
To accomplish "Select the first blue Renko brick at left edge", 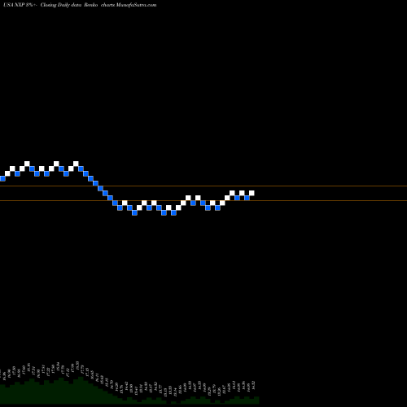I will (2, 178).
